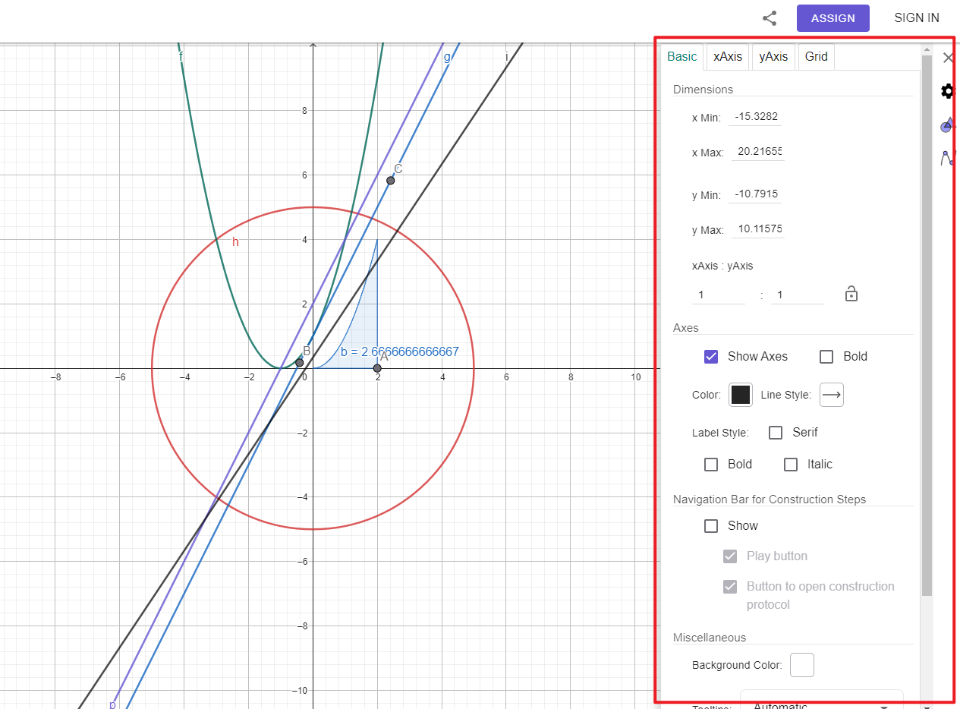
Task: Click the ASSIGN button
Action: [x=833, y=18]
